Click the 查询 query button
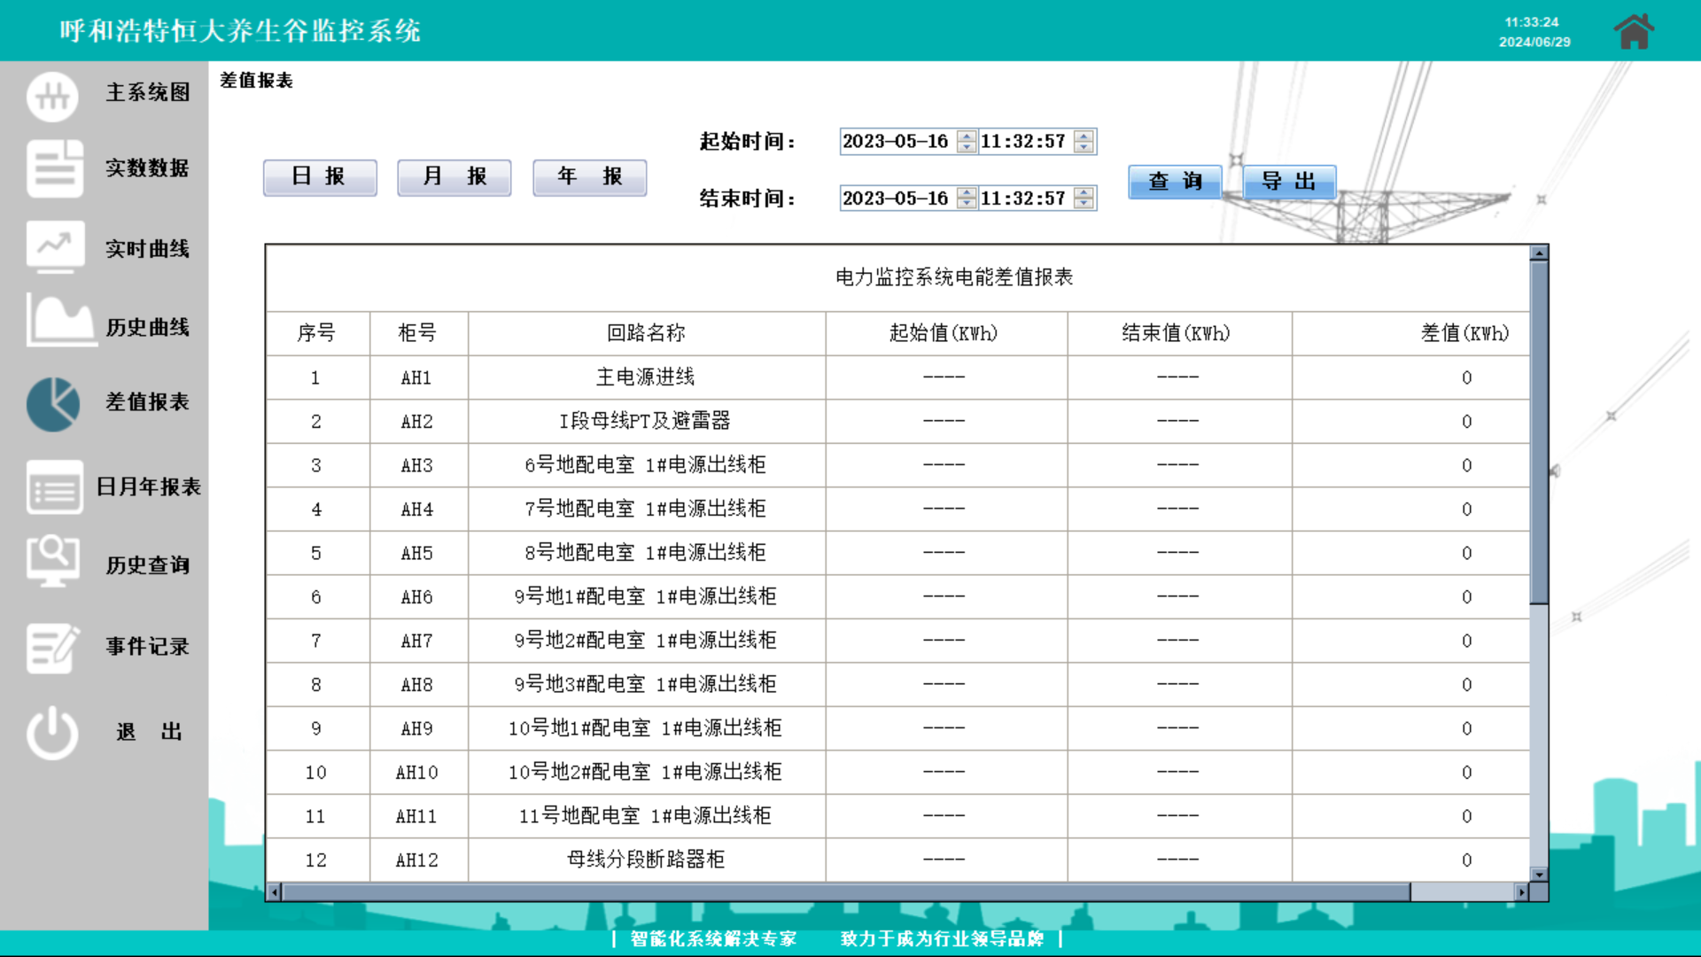The height and width of the screenshot is (957, 1701). pyautogui.click(x=1175, y=182)
